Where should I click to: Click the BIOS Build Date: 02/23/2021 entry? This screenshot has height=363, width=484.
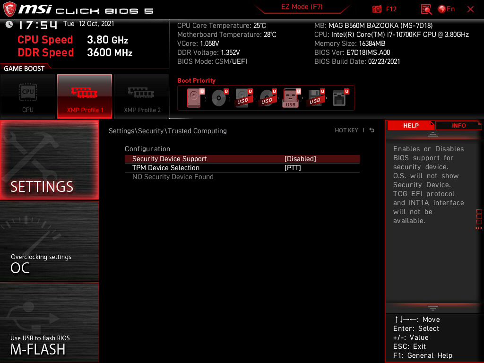pyautogui.click(x=357, y=61)
